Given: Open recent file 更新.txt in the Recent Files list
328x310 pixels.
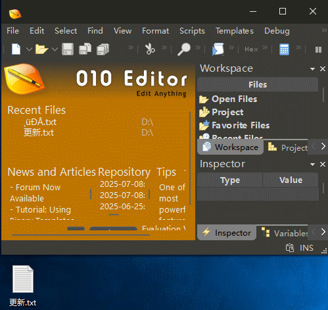Looking at the screenshot, I should point(39,133).
